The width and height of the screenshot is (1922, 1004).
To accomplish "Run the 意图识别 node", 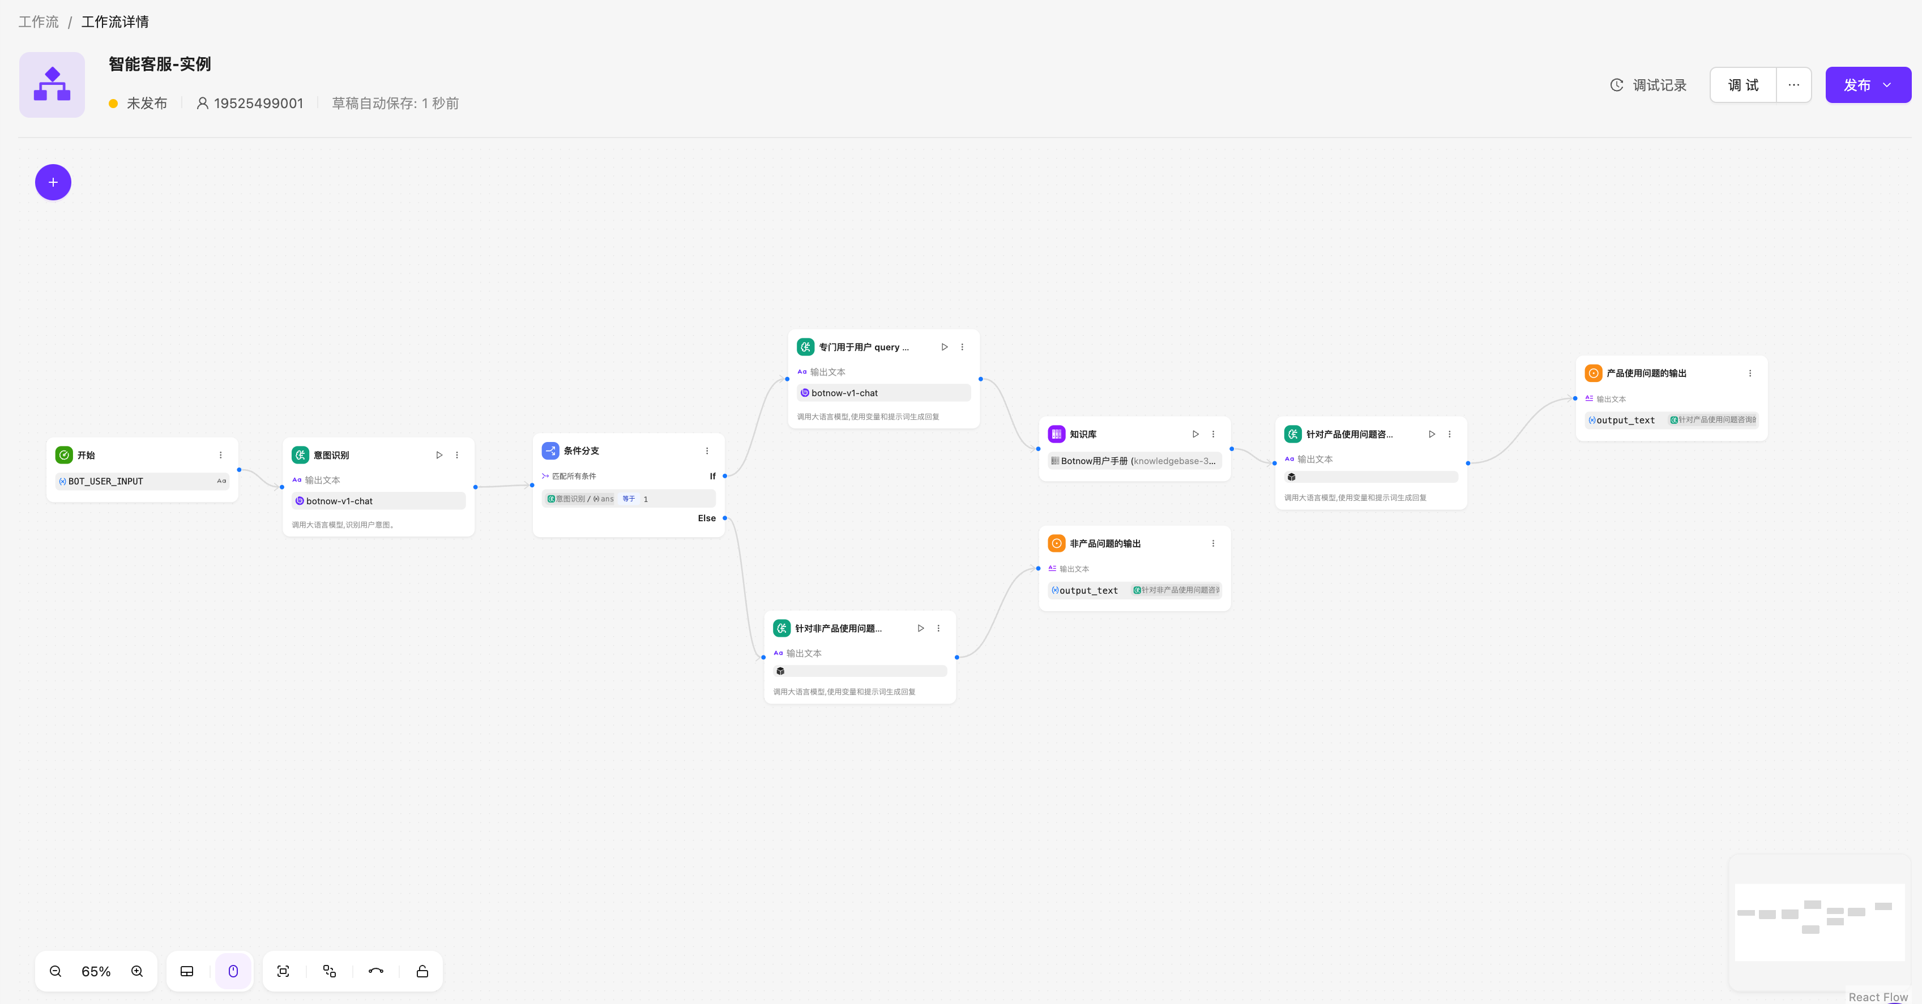I will tap(439, 455).
